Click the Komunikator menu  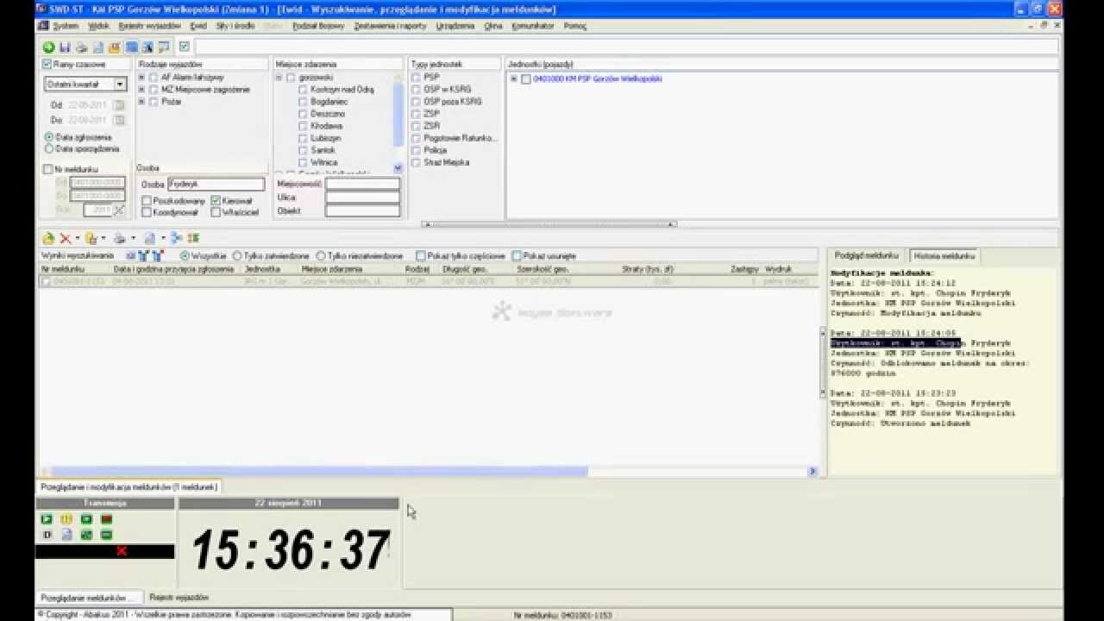pos(533,26)
